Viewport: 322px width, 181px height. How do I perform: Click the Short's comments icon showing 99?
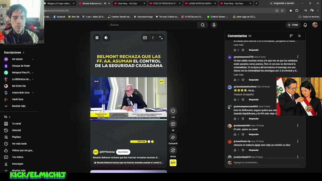tap(173, 124)
